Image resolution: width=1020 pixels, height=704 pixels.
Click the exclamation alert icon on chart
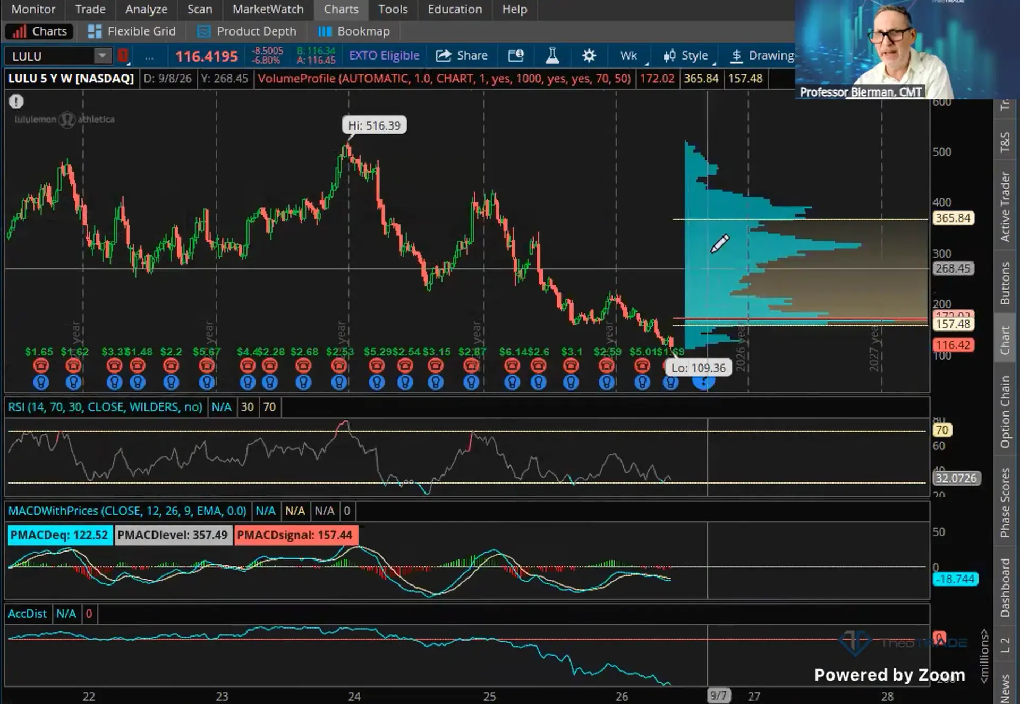16,101
